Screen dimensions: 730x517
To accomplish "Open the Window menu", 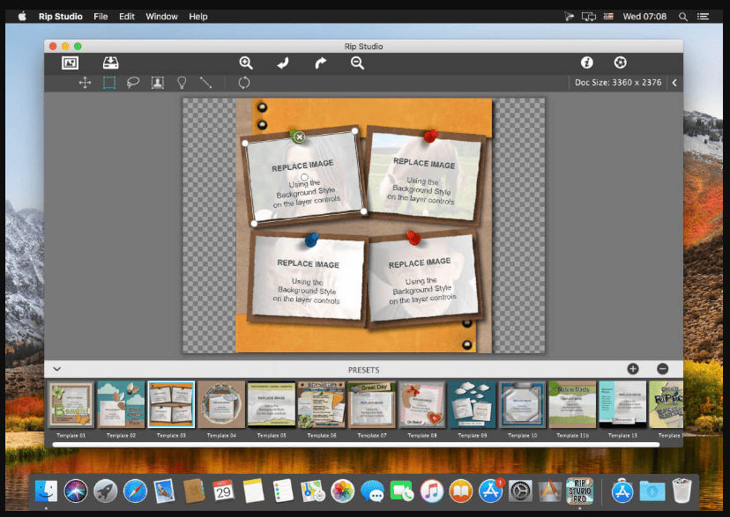I will 161,16.
